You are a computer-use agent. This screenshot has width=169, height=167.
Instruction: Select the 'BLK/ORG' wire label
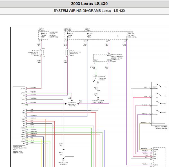coord(34,118)
